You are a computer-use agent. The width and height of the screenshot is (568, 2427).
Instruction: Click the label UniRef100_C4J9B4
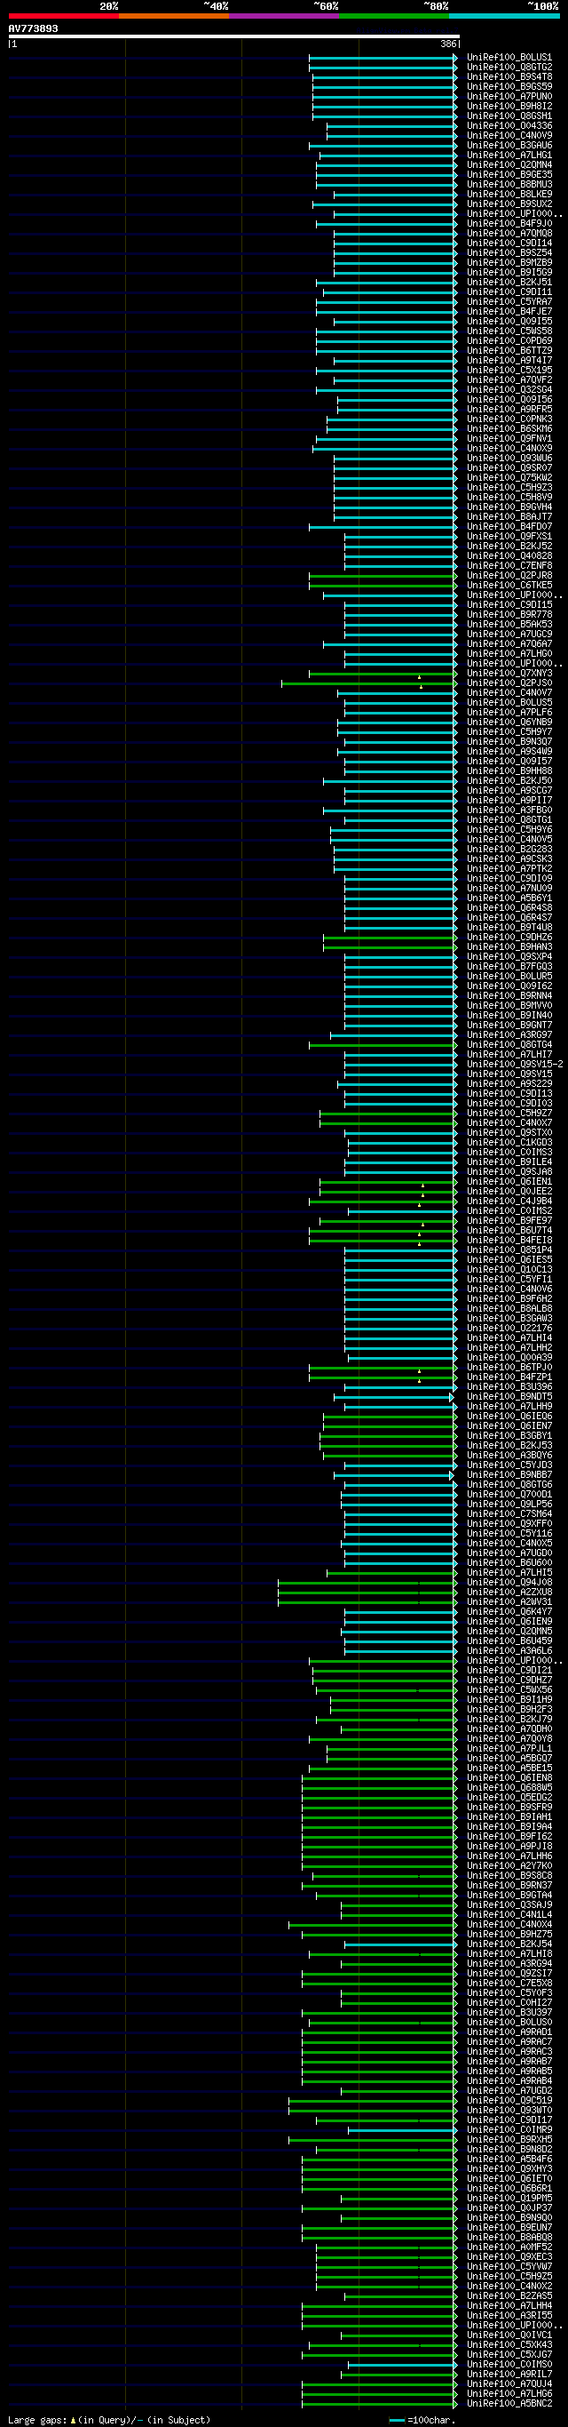(x=509, y=1202)
